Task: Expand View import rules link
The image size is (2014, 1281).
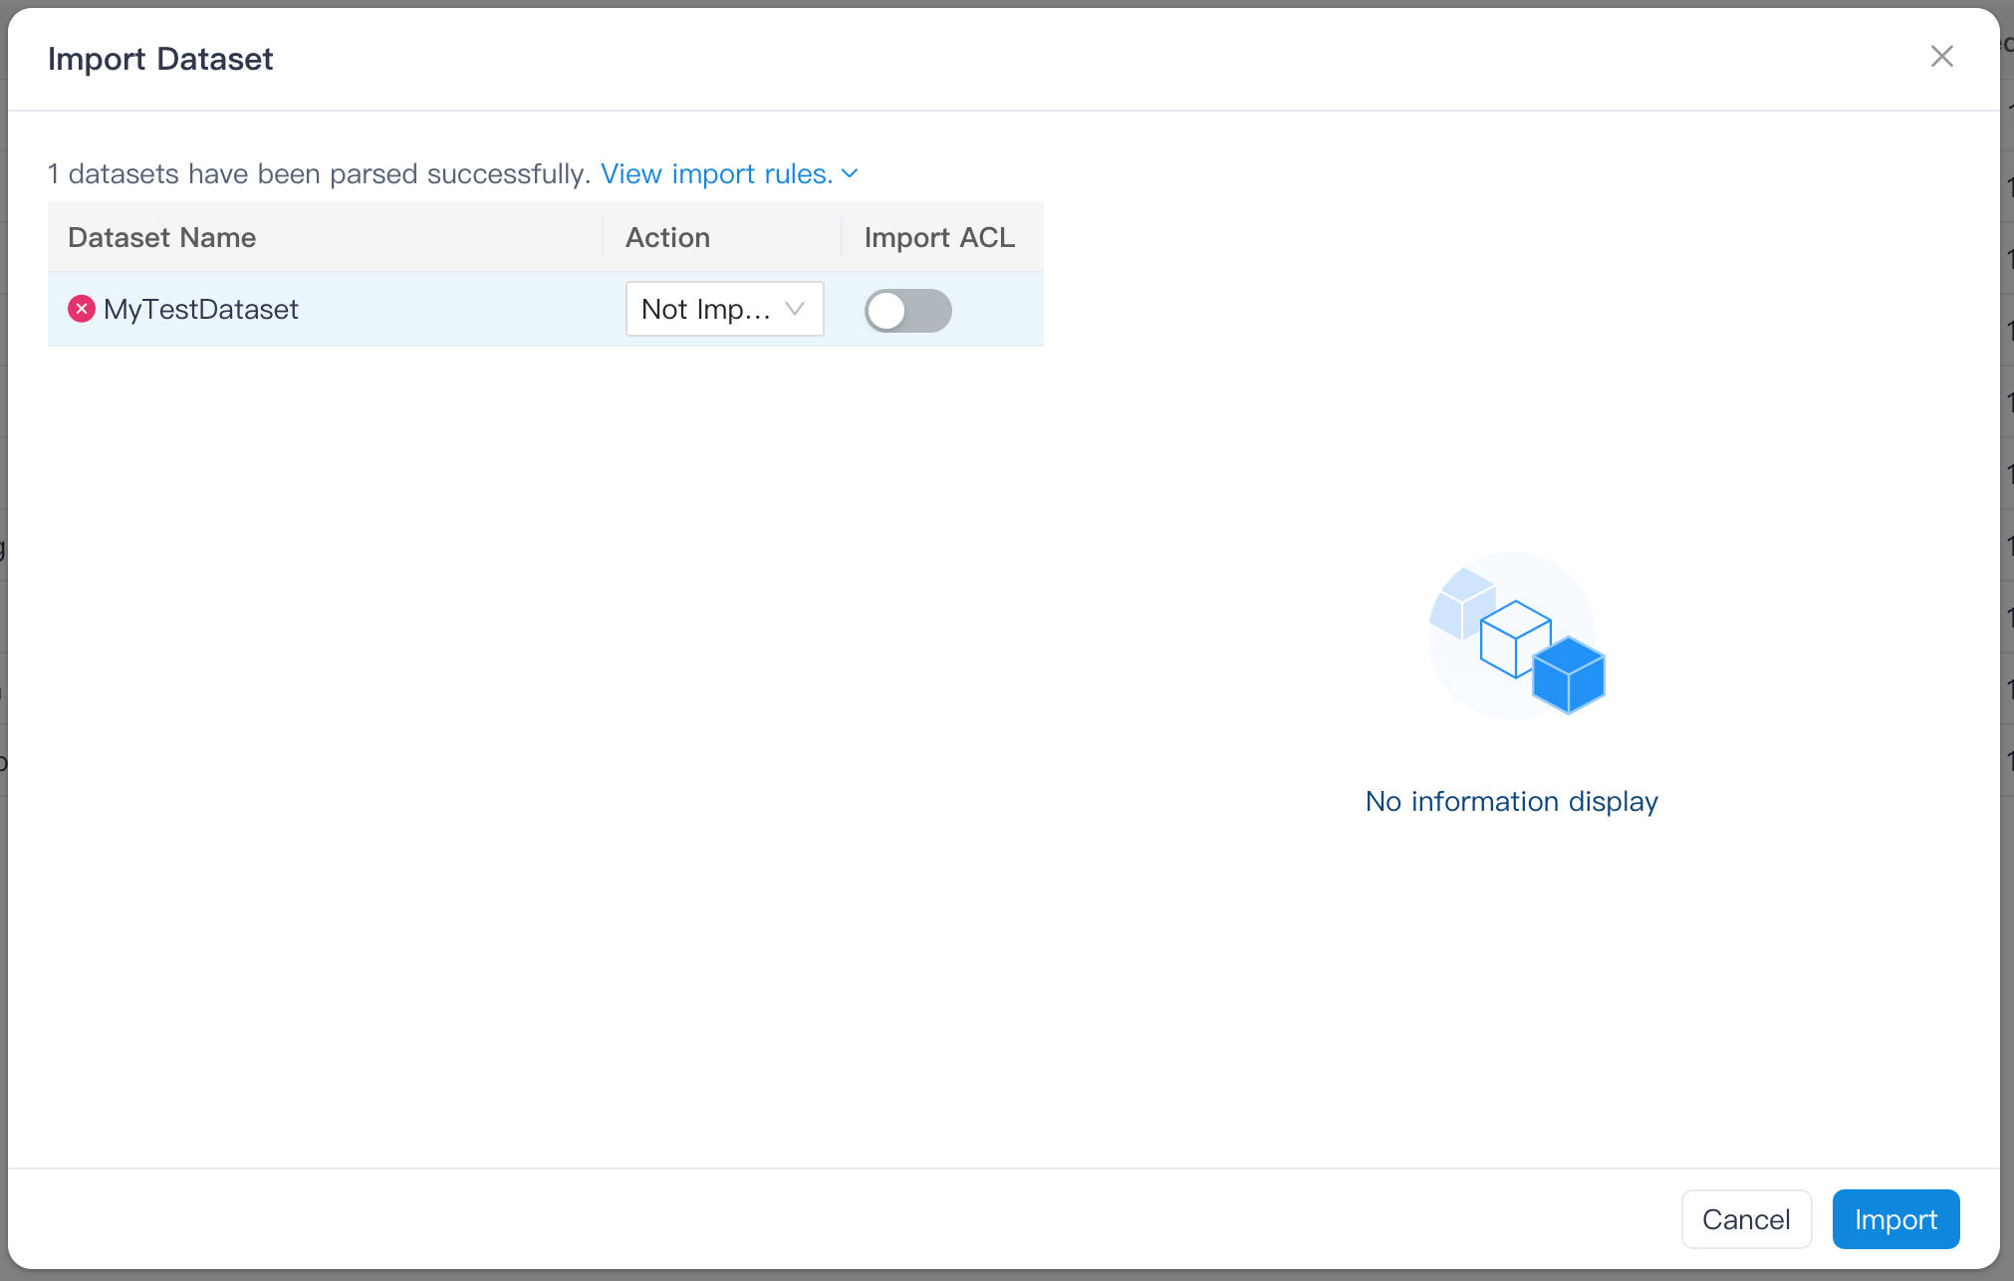Action: [x=717, y=173]
